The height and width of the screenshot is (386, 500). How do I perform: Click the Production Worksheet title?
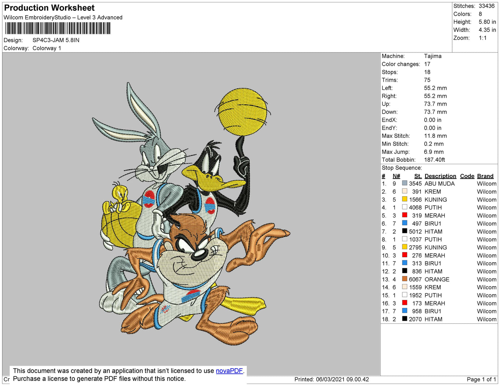pyautogui.click(x=49, y=8)
